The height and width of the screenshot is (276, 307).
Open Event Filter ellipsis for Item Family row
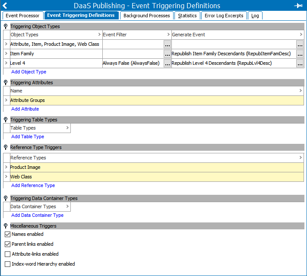168,54
